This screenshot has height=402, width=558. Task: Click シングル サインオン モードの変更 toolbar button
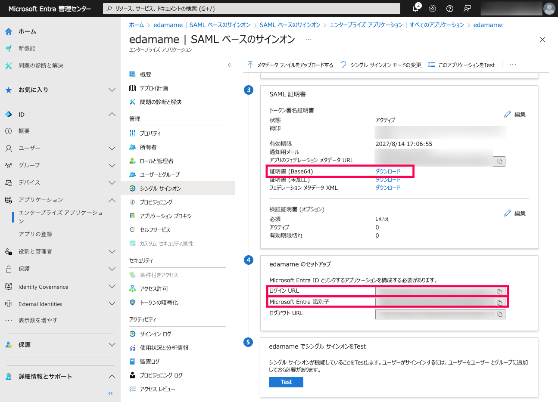tap(381, 65)
